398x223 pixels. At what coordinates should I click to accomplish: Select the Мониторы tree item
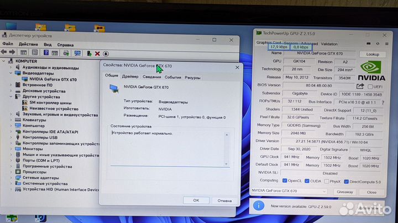click(x=33, y=149)
